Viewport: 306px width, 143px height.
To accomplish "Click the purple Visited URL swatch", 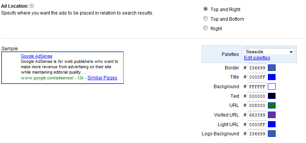I will click(272, 115).
